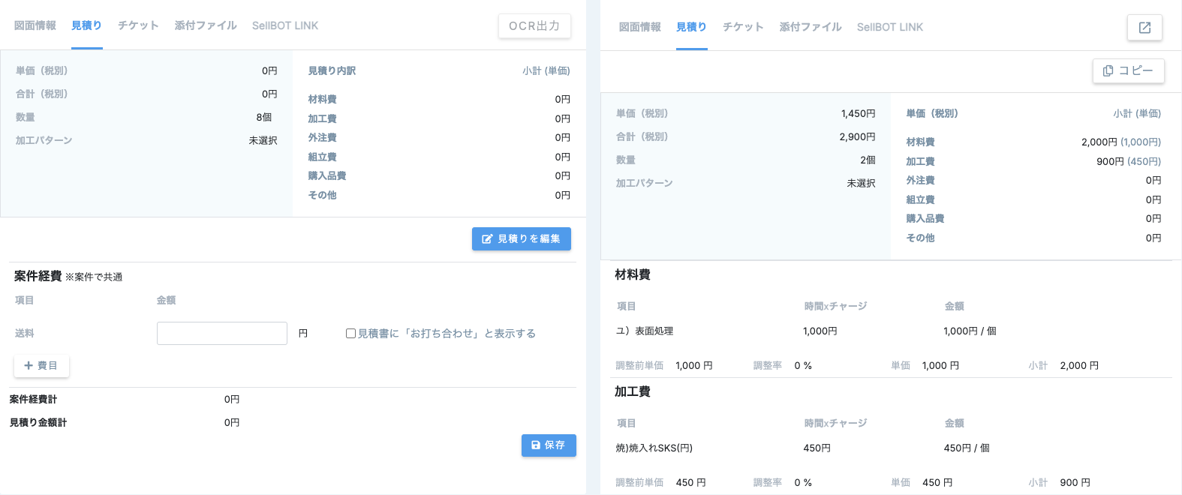The width and height of the screenshot is (1182, 495).
Task: Click 2,000円 (1,000円) material cost value
Action: pyautogui.click(x=1121, y=142)
